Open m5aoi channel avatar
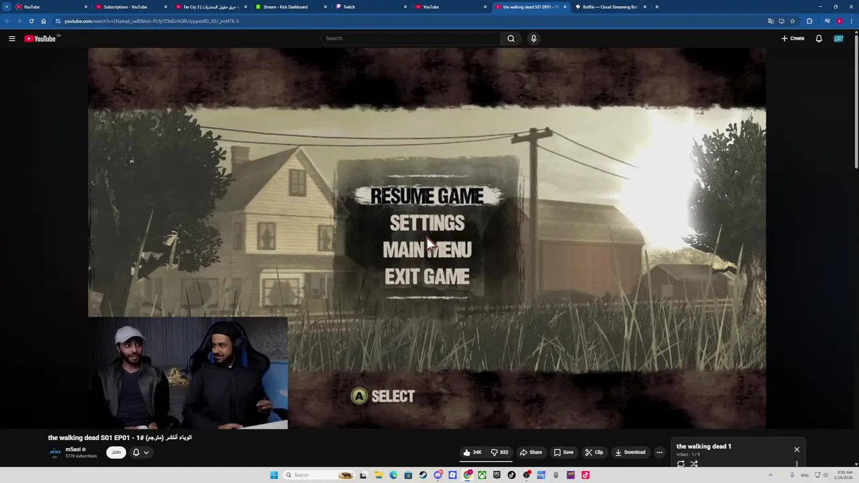Screen dimensions: 859x483 (55, 452)
